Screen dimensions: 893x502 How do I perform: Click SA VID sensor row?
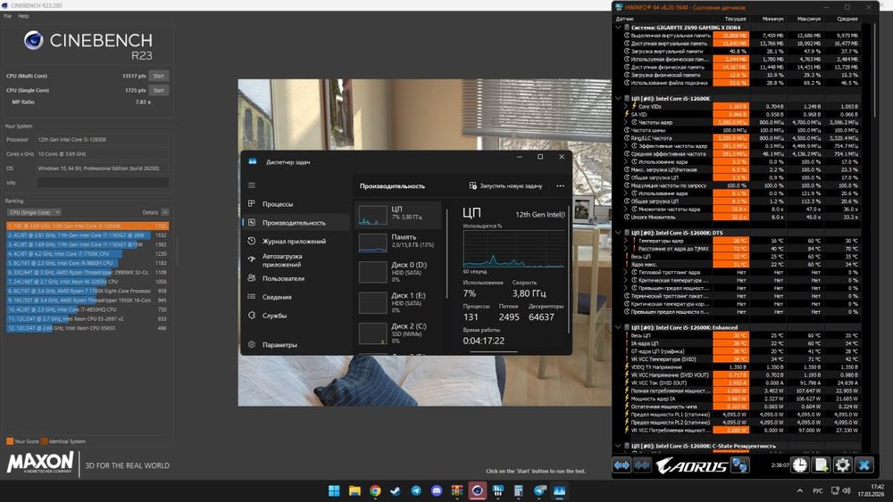coord(741,114)
